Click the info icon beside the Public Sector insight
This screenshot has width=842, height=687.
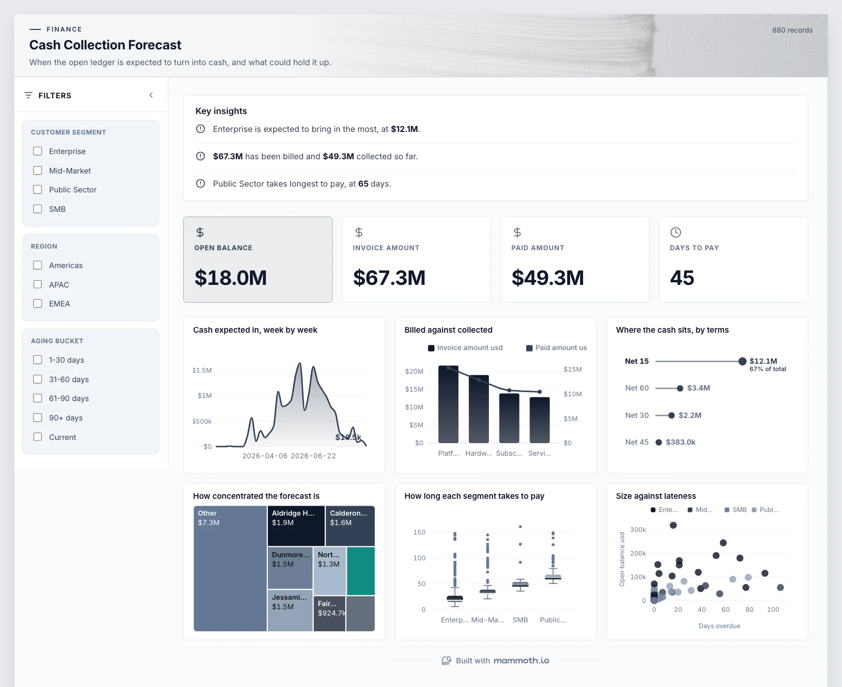pyautogui.click(x=201, y=183)
